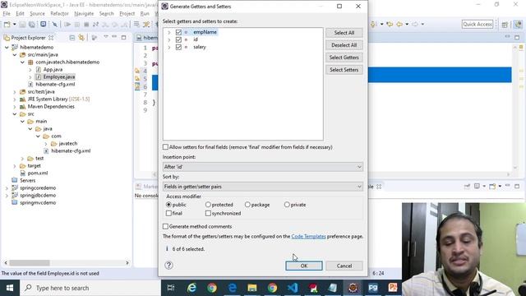Click the Resume debug toolbar icon

click(x=67, y=25)
